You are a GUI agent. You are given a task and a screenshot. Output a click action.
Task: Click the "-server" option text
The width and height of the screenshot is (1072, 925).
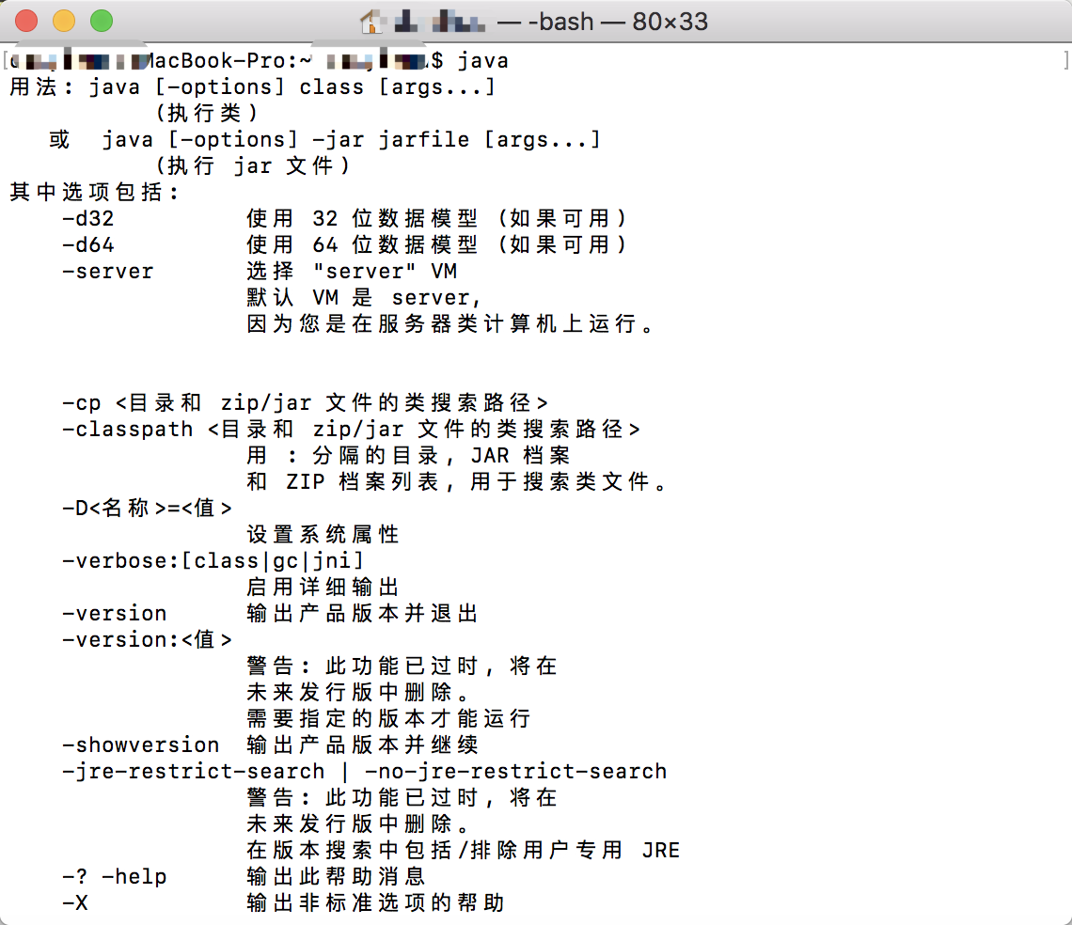pos(108,272)
